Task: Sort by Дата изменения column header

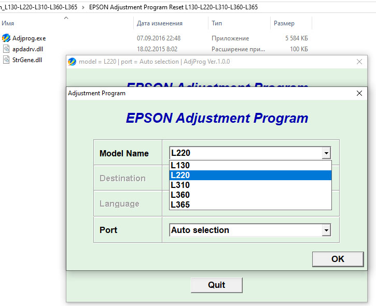Action: (160, 23)
